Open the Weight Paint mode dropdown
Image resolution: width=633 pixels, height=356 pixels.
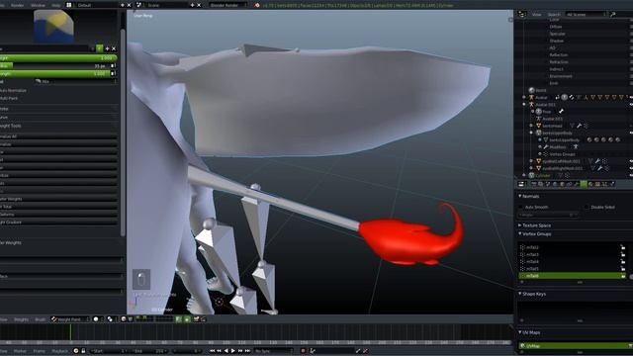(70, 319)
